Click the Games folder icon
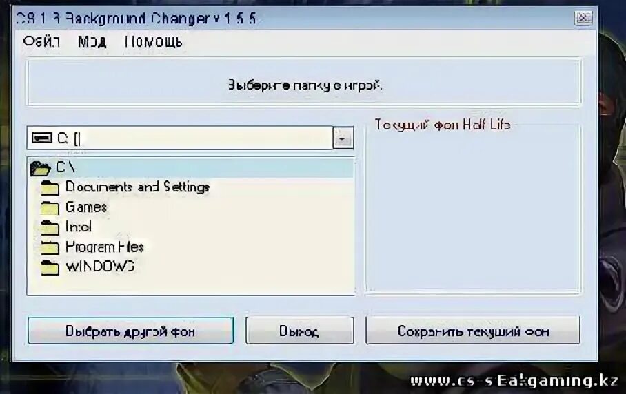The image size is (626, 394). click(x=50, y=207)
